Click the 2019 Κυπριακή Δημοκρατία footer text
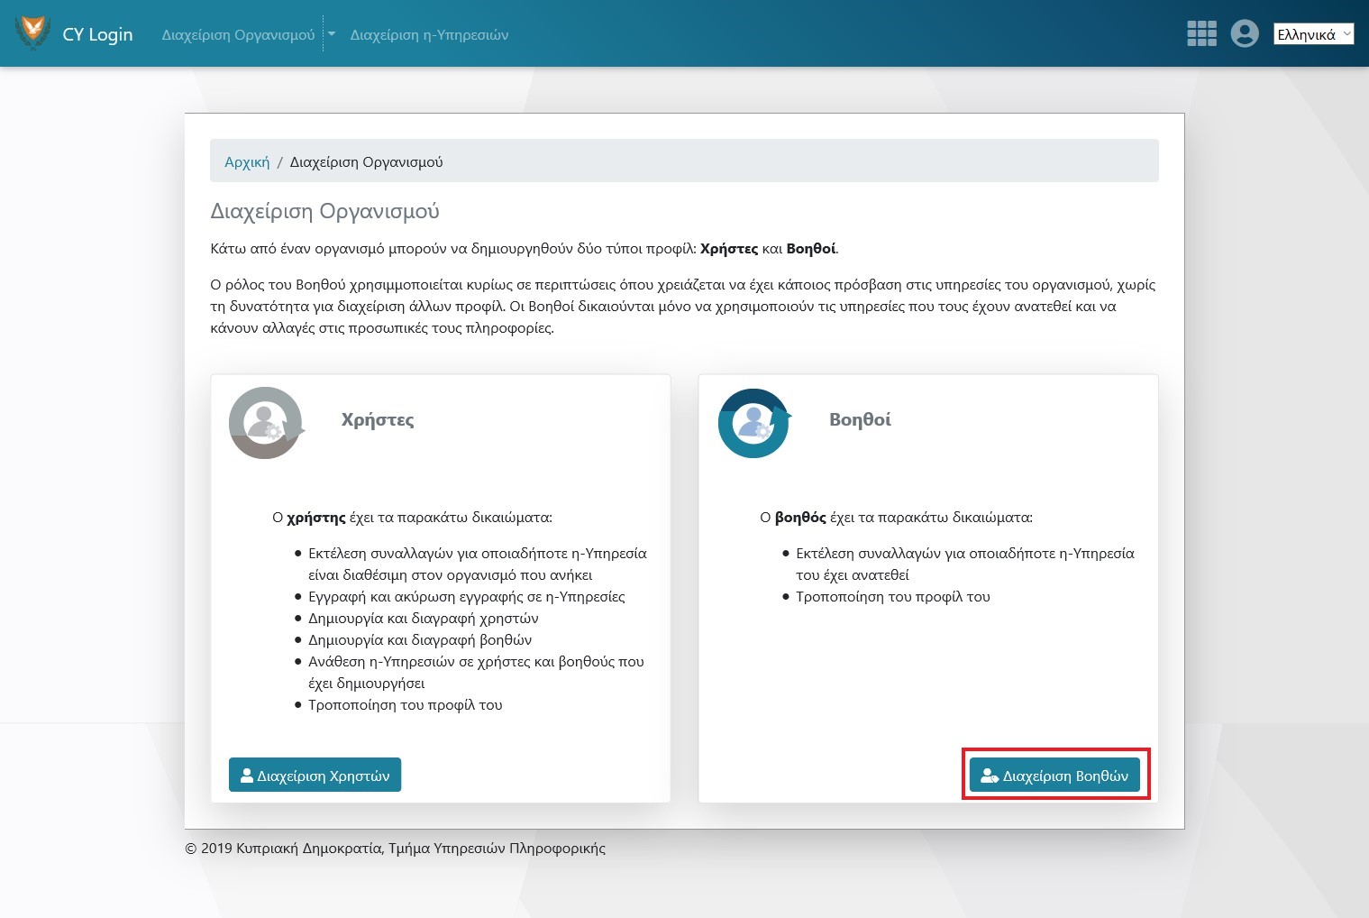This screenshot has width=1369, height=918. pyautogui.click(x=395, y=849)
